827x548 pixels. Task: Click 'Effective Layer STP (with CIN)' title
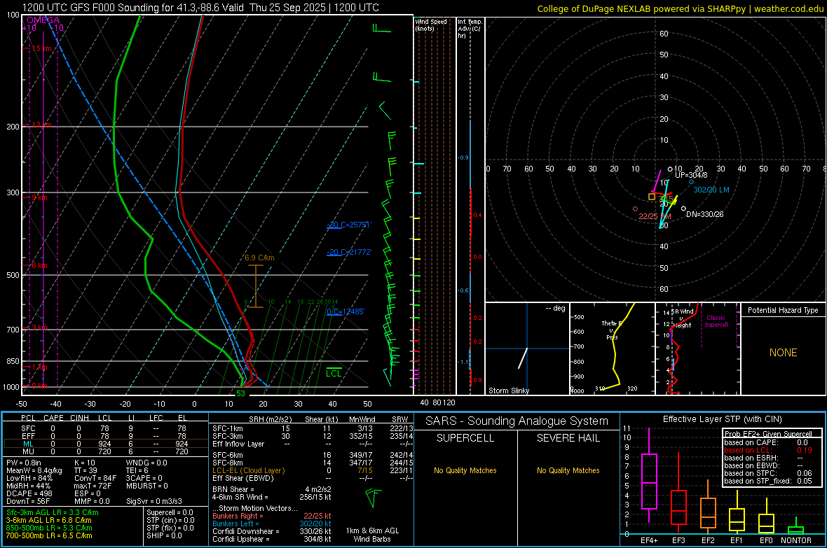[x=722, y=419]
